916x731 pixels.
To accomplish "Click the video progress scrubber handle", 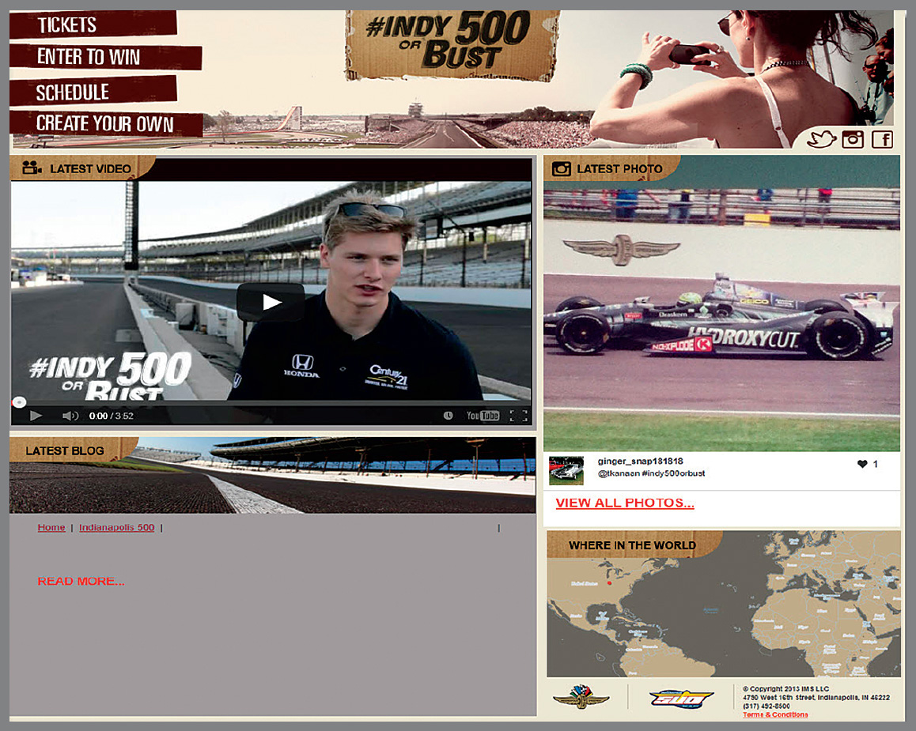I will pyautogui.click(x=19, y=402).
